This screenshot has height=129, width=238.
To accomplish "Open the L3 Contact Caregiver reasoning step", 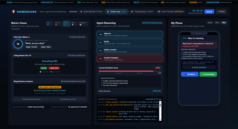I will [x=130, y=58].
